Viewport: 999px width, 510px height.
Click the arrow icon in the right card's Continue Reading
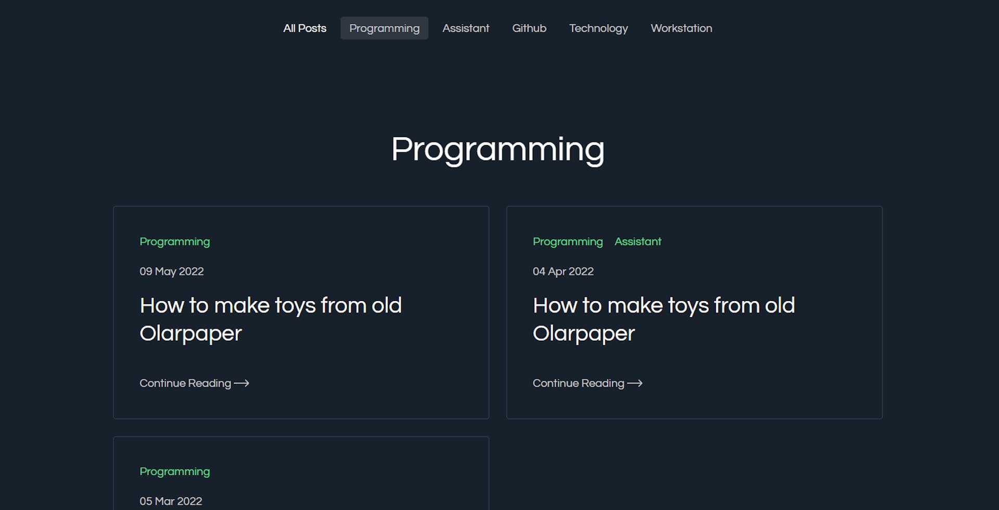point(635,383)
